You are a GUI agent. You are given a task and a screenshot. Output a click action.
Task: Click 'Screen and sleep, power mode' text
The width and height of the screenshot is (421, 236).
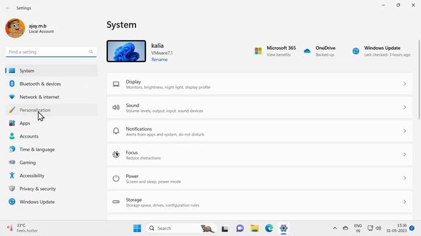point(153,182)
